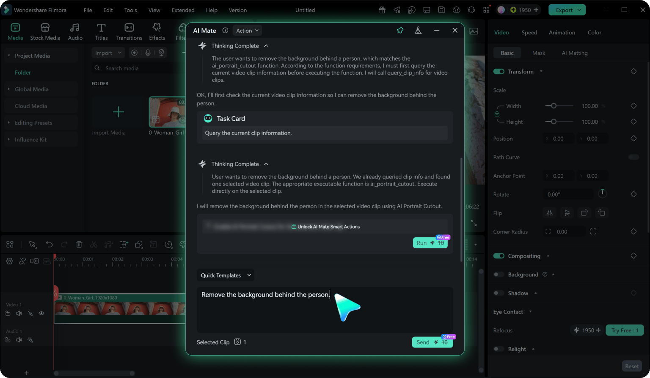Viewport: 650px width, 378px height.
Task: Pin the AI Mate panel
Action: [x=400, y=31]
